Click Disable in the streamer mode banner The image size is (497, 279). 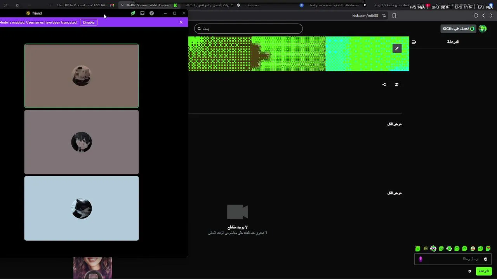click(89, 22)
